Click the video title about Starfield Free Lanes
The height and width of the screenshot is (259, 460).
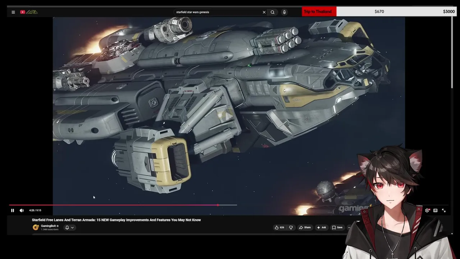point(116,220)
